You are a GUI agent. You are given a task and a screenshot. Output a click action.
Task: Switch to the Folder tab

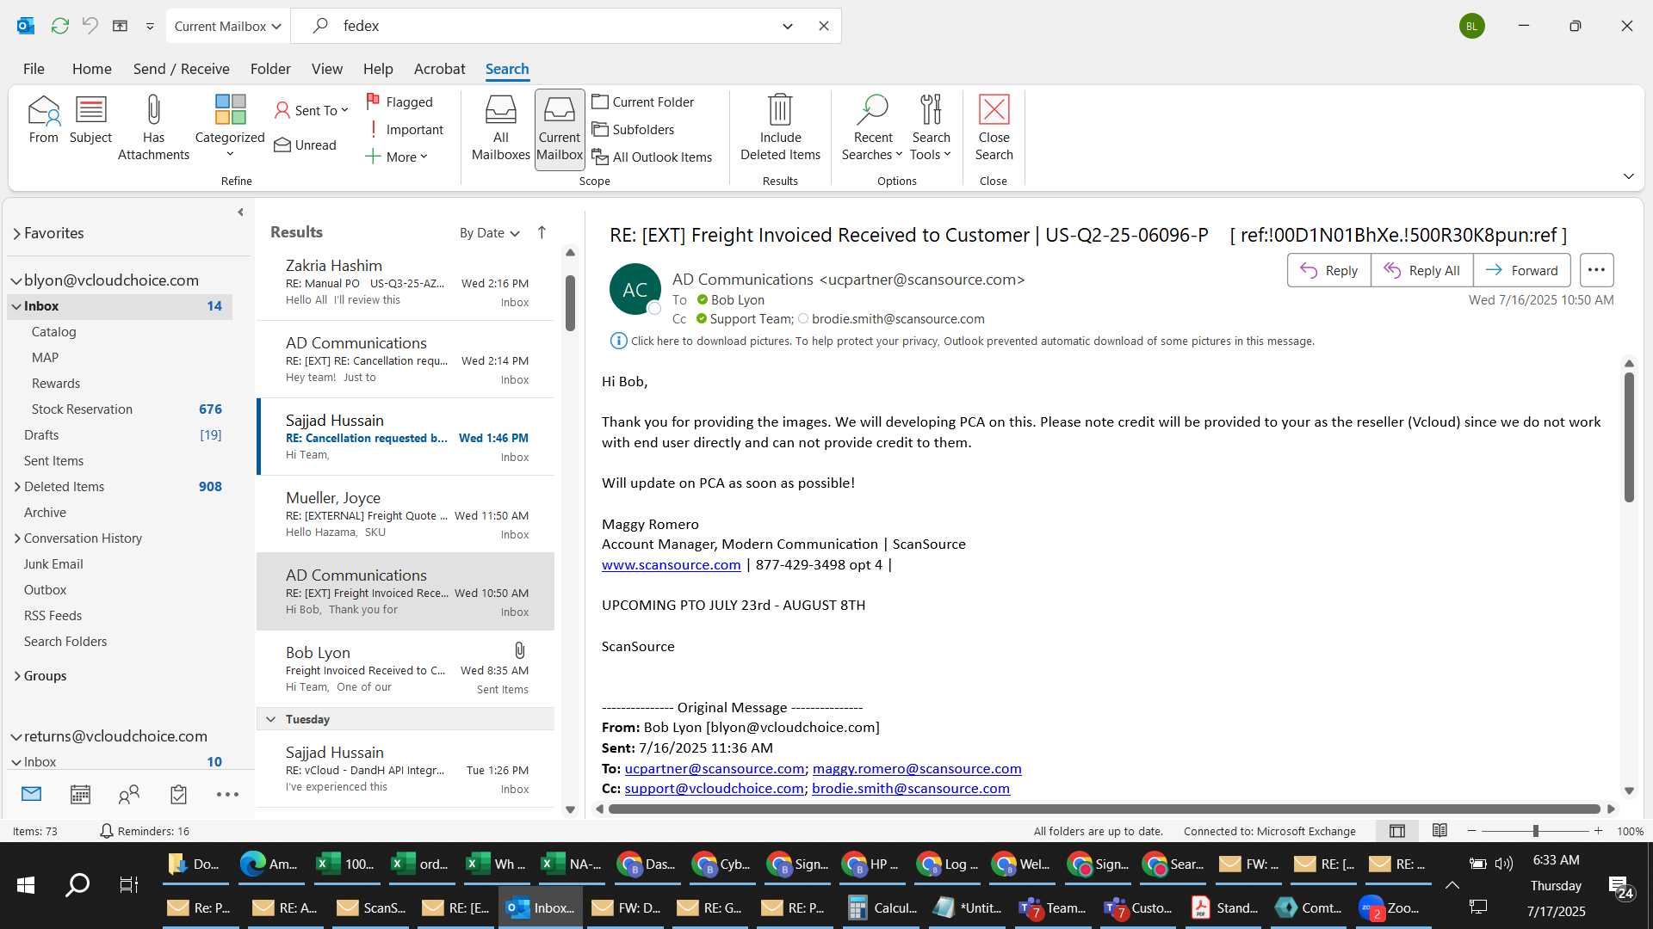(270, 69)
